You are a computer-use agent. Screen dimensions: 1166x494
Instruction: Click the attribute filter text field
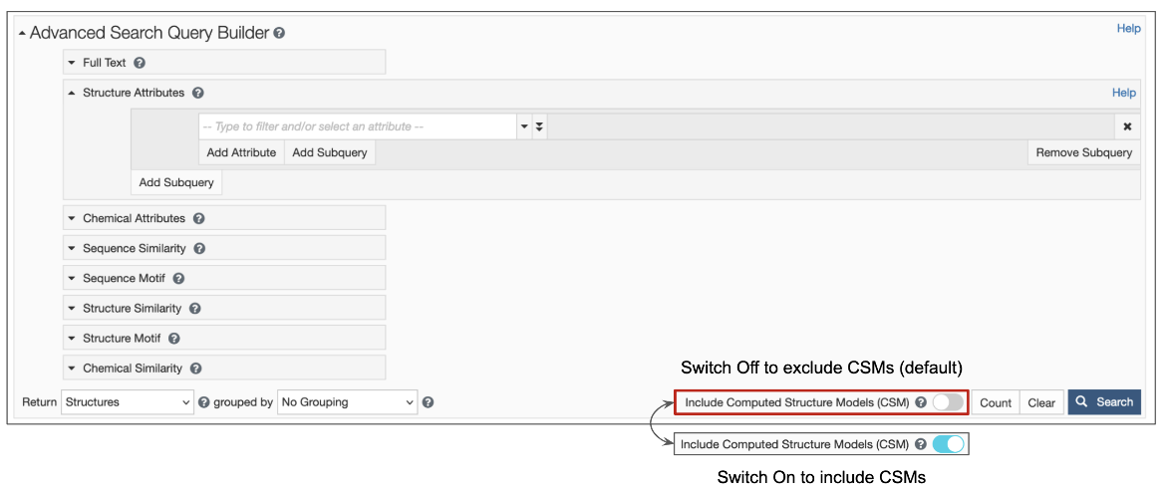[357, 126]
